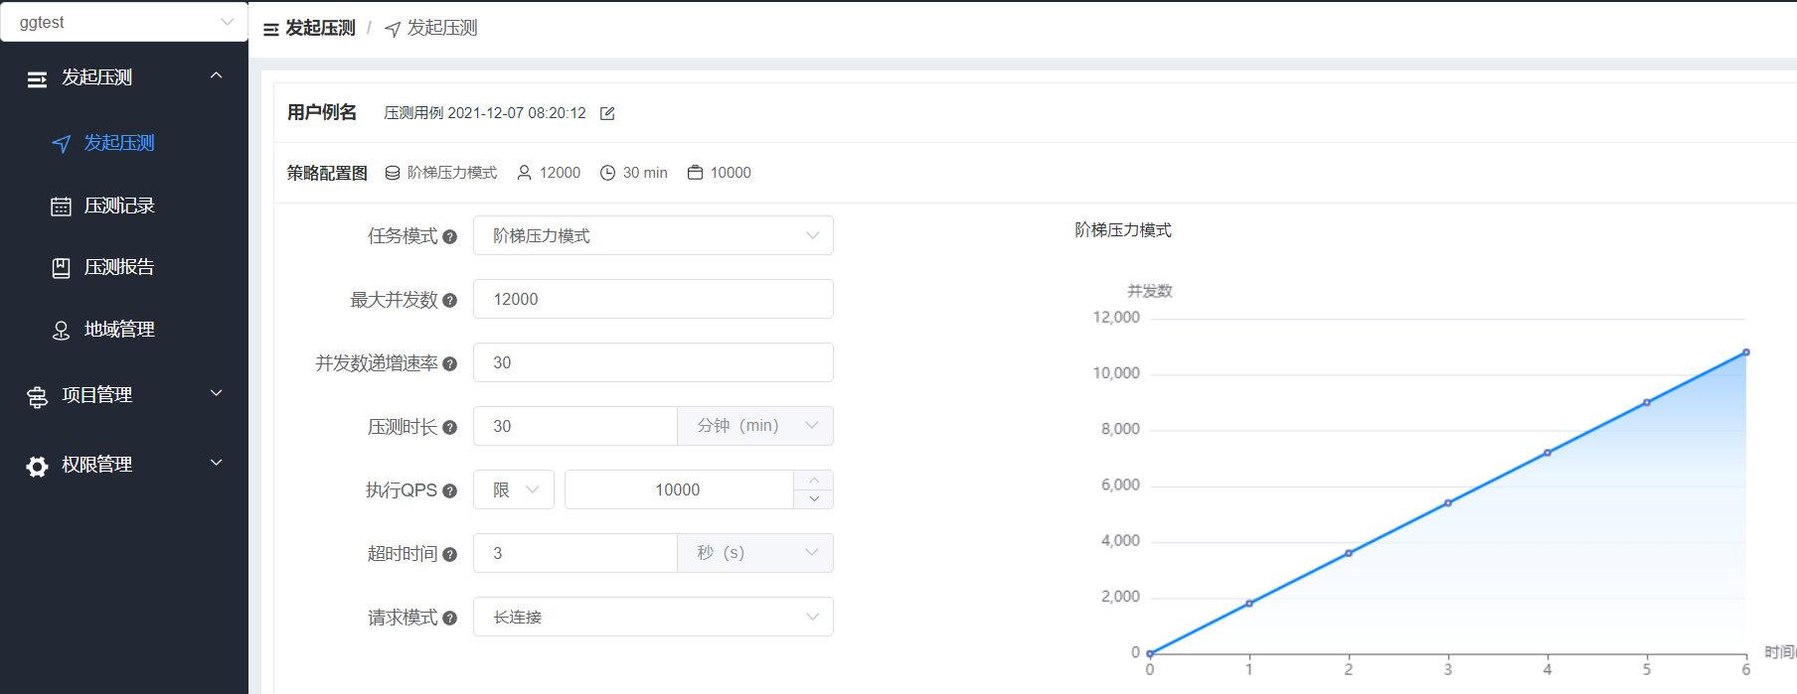This screenshot has width=1797, height=694.
Task: Open 压测报告 in the sidebar
Action: tap(124, 267)
